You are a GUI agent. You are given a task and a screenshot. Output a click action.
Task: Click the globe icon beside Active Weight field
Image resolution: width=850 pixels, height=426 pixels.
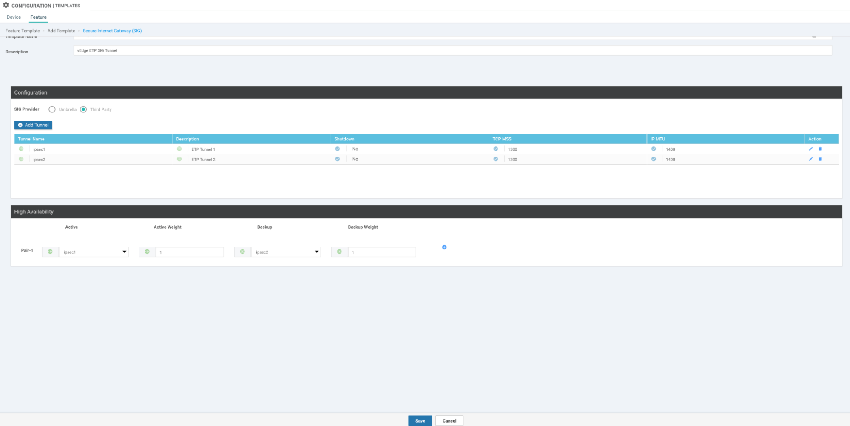pyautogui.click(x=147, y=252)
